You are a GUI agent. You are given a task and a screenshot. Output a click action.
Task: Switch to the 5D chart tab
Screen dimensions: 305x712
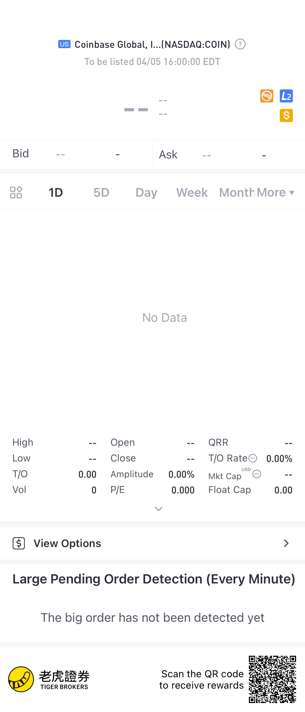pos(101,192)
